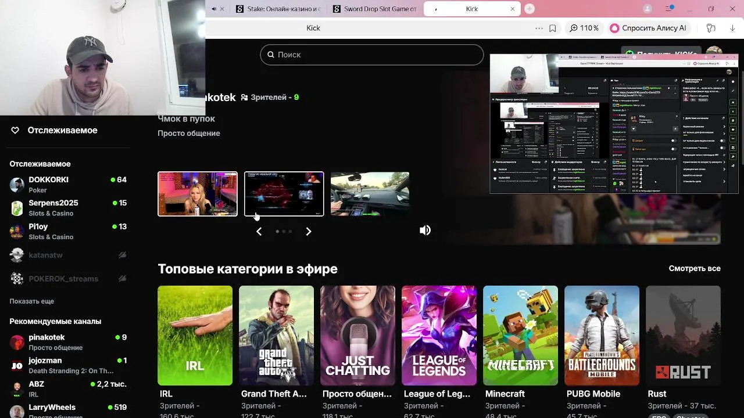Open the Rust category card
744x418 pixels.
coord(683,336)
